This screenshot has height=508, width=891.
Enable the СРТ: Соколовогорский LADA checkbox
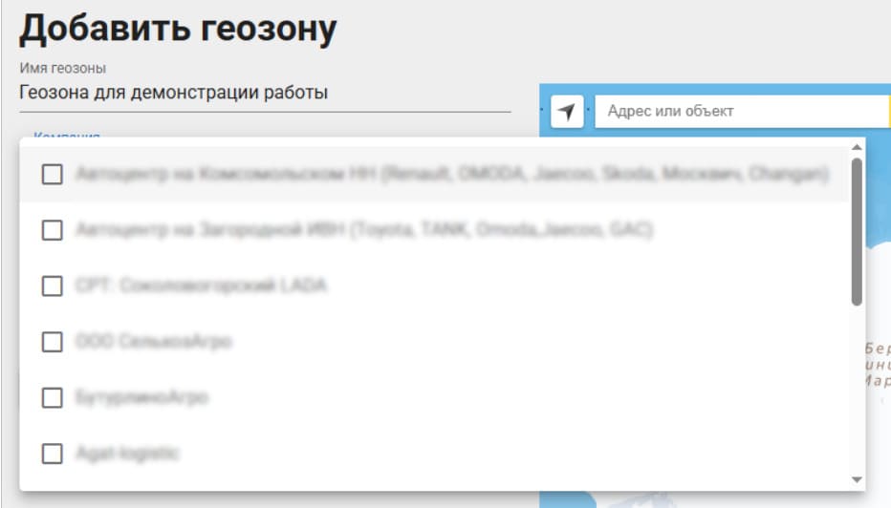53,286
